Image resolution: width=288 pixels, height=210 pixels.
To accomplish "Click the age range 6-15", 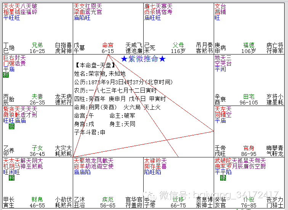I will pos(108,51).
